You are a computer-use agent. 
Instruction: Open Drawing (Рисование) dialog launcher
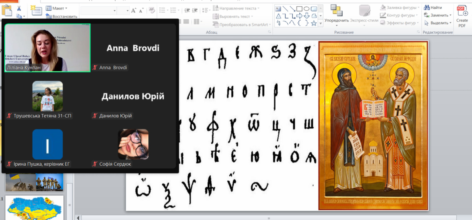tap(418, 32)
